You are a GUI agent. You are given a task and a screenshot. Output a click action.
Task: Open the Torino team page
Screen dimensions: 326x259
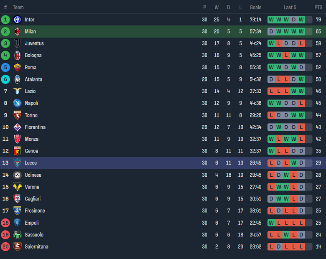coord(31,115)
